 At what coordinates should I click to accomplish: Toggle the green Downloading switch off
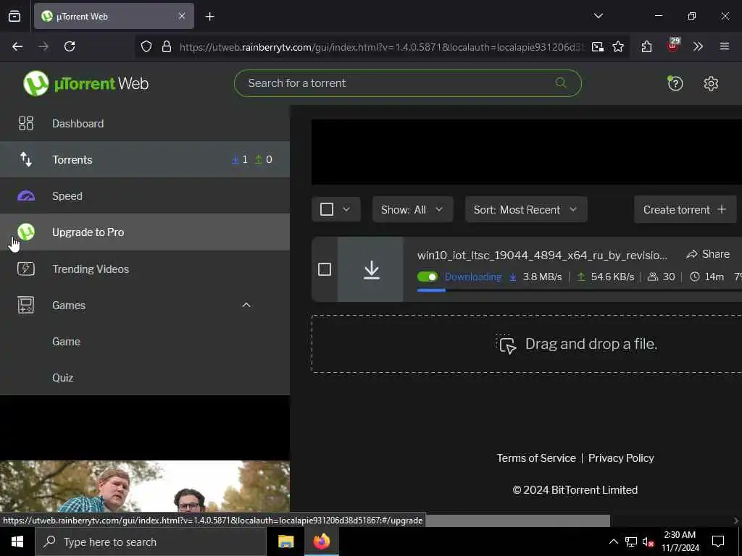(428, 277)
